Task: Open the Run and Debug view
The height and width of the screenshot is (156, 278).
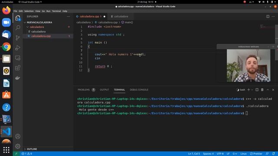Action: 18,48
